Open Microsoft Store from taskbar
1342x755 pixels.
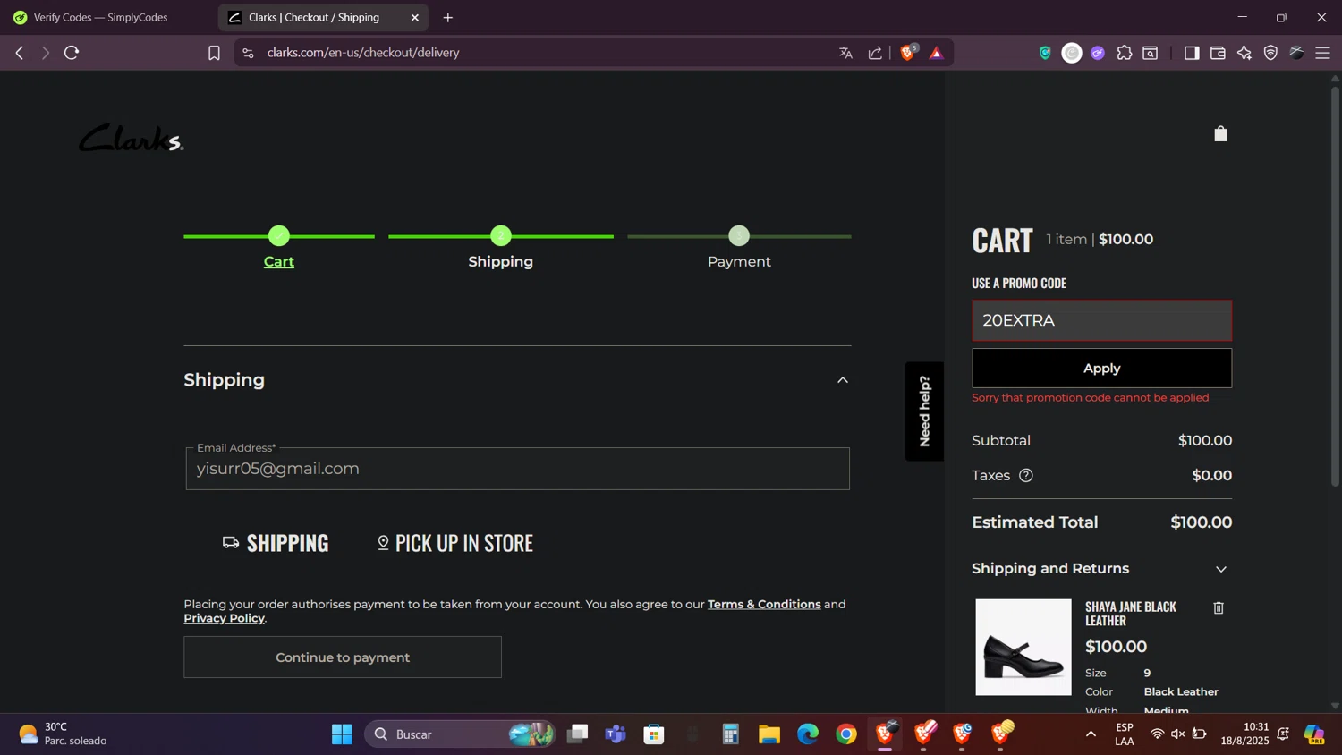pos(654,734)
